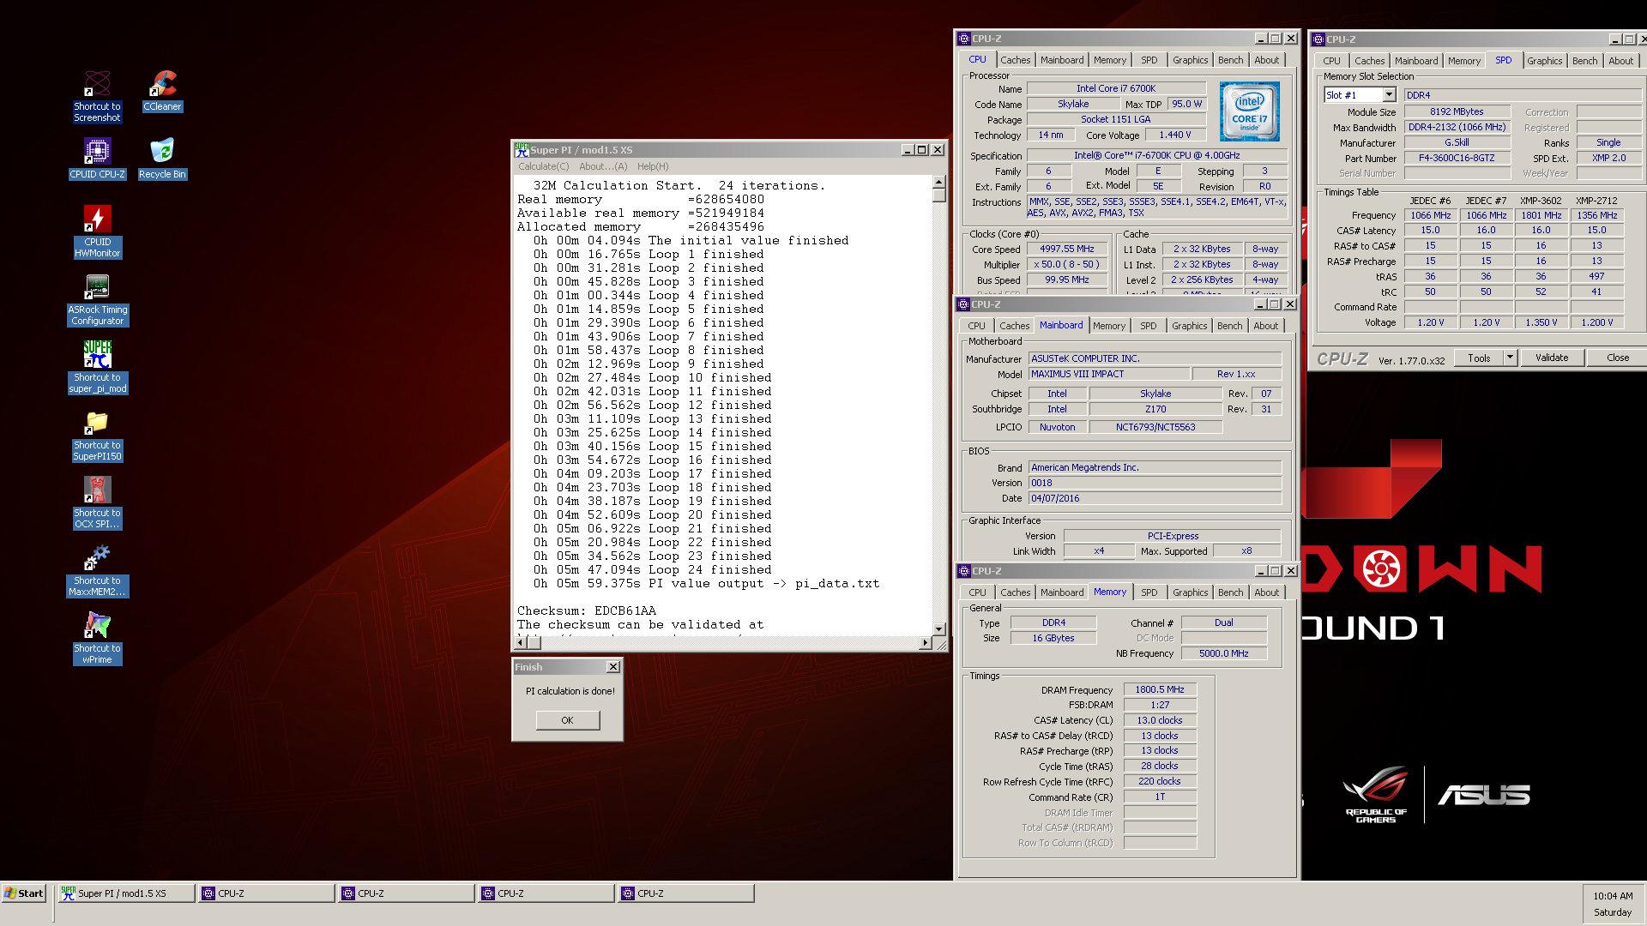Viewport: 1647px width, 926px height.
Task: Select the SPD tab in Memory window
Action: coord(1149,592)
